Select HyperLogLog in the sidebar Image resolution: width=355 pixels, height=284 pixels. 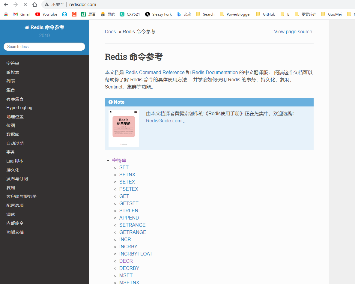click(19, 108)
